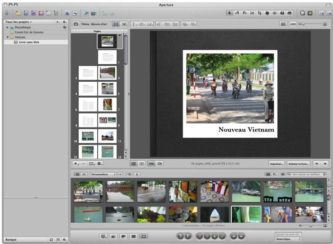Click the green checkmark select rating

pos(222,236)
